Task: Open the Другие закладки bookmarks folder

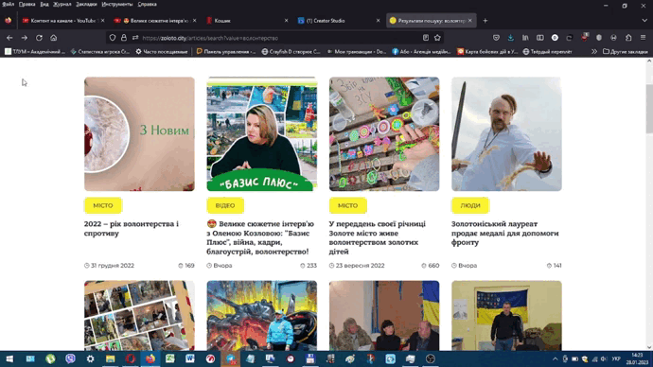Action: pos(626,52)
